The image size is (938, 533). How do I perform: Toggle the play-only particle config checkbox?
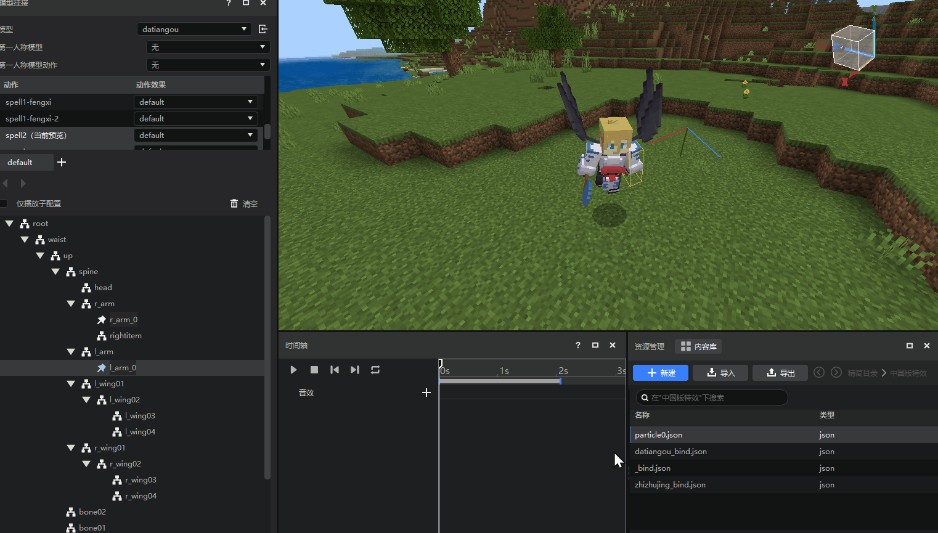4,203
